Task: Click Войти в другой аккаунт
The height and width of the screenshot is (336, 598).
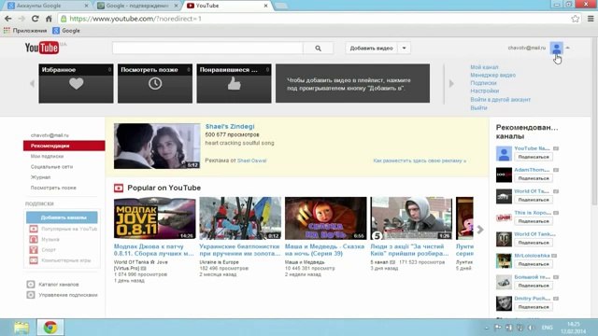Action: click(501, 100)
